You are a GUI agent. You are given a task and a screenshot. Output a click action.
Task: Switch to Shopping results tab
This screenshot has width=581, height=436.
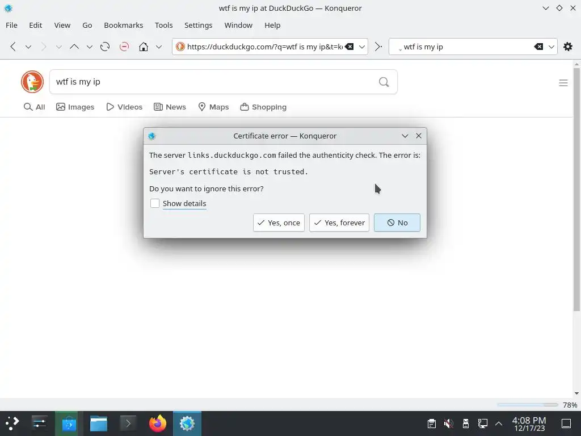(263, 107)
